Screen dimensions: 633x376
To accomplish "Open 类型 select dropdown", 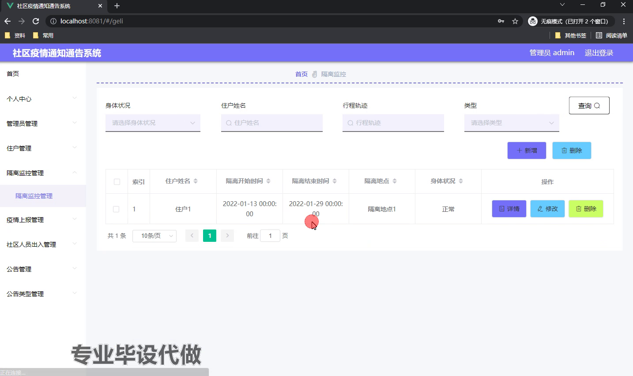I will pos(512,123).
